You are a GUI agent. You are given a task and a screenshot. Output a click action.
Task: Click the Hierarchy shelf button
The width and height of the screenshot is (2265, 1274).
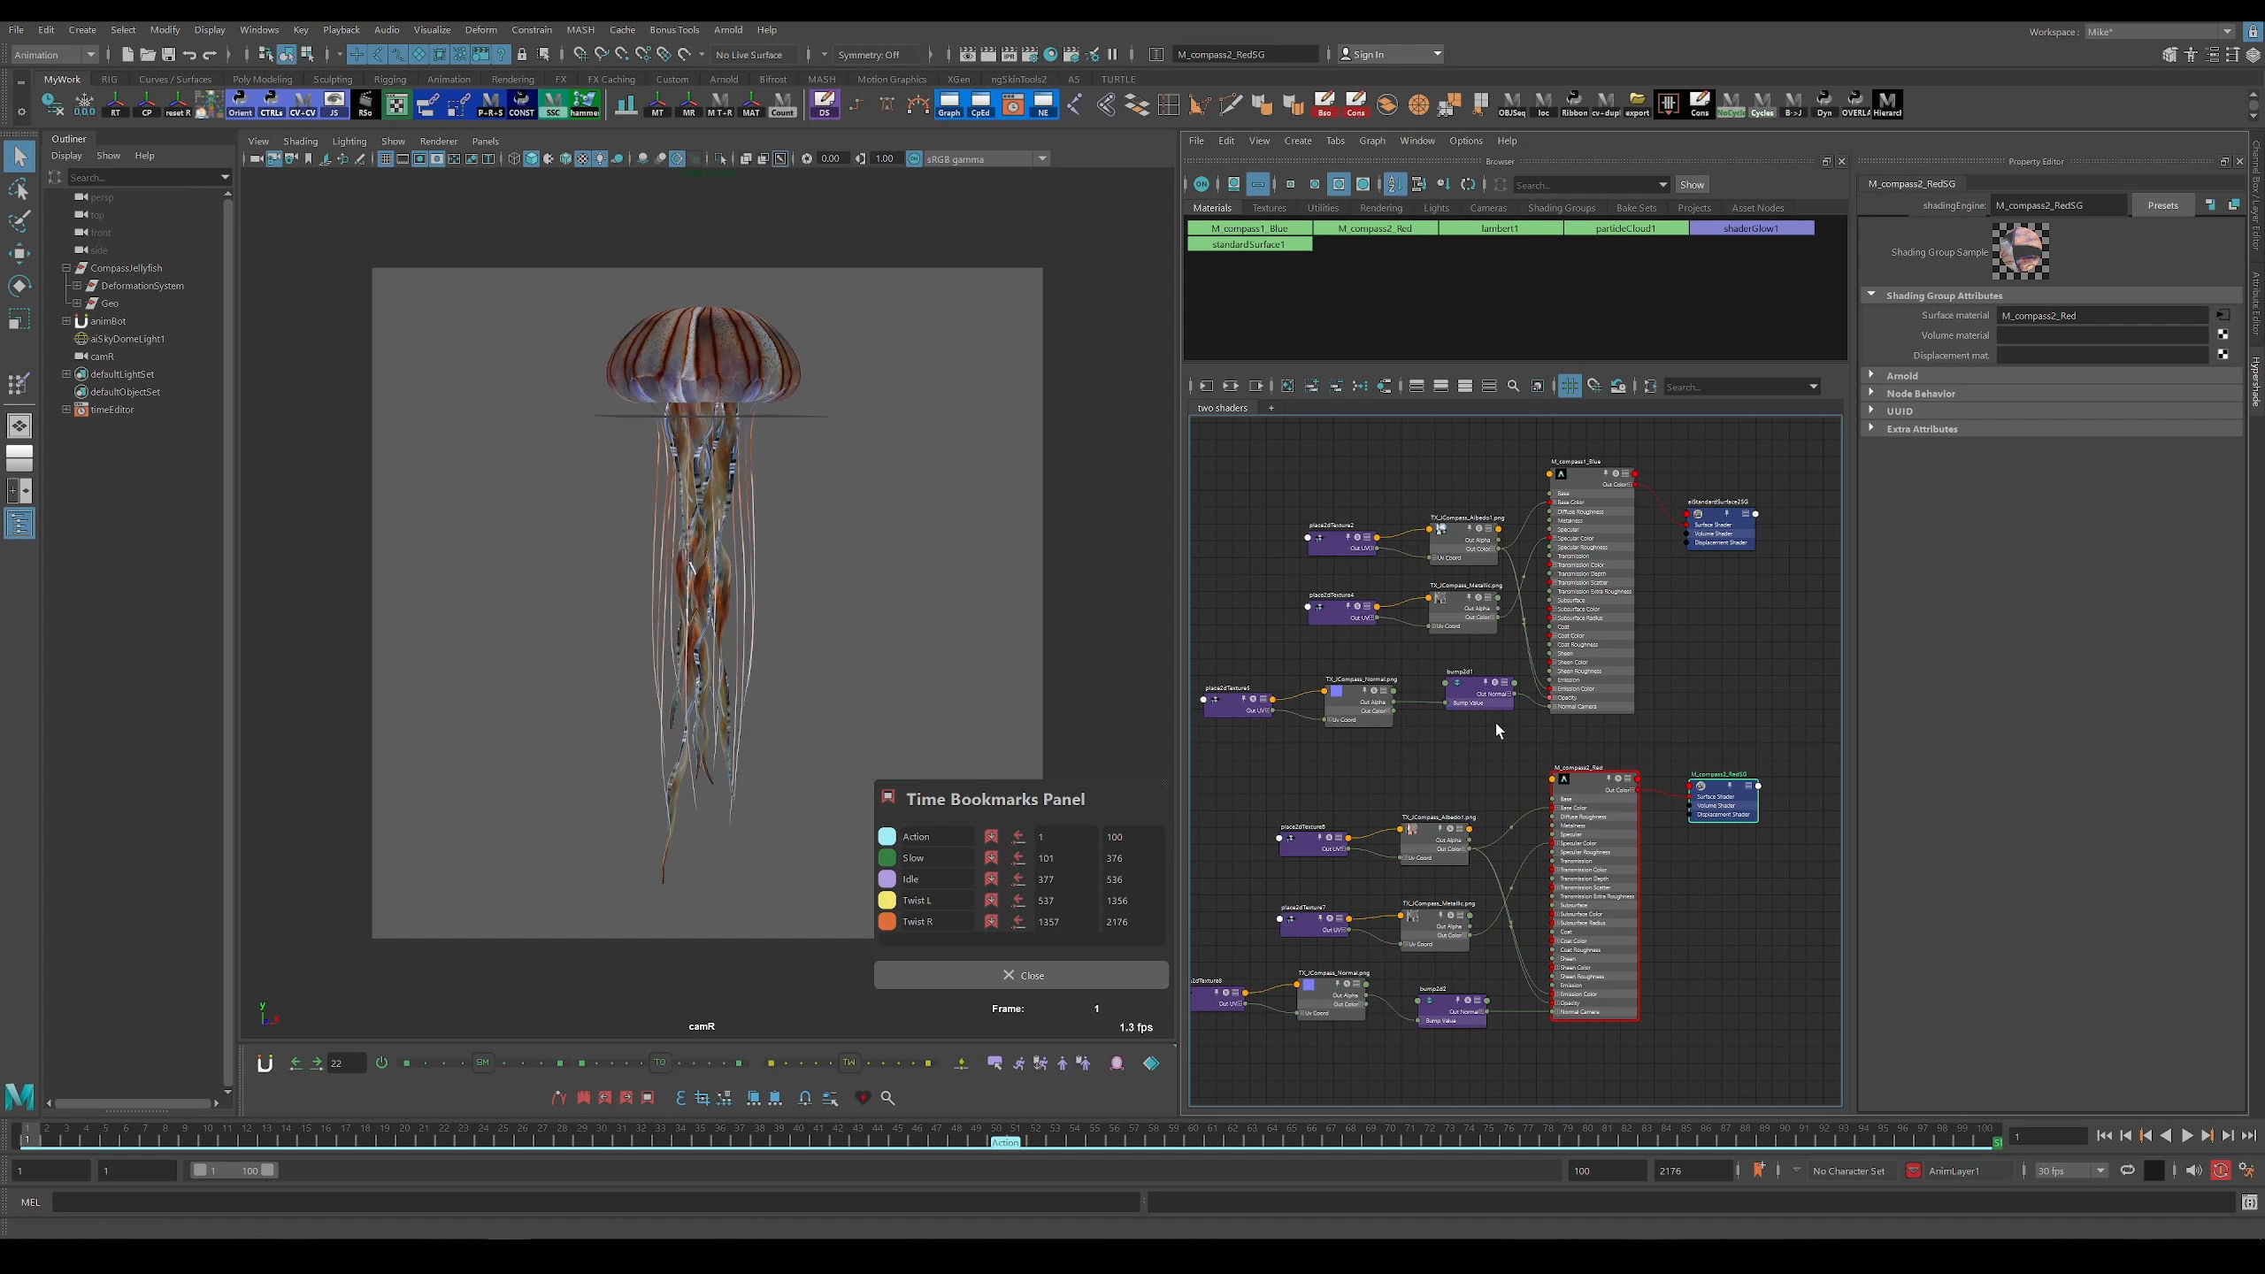pyautogui.click(x=1887, y=104)
